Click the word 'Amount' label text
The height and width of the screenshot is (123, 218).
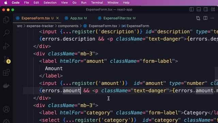54,68
